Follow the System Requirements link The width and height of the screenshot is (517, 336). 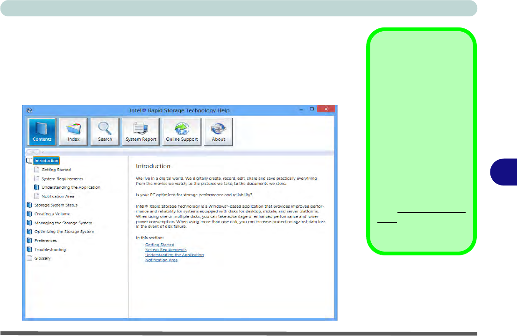coord(166,250)
